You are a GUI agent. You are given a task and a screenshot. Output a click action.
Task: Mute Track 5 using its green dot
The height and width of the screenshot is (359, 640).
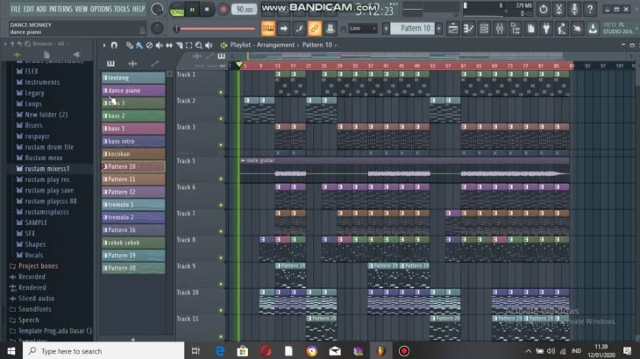(221, 179)
